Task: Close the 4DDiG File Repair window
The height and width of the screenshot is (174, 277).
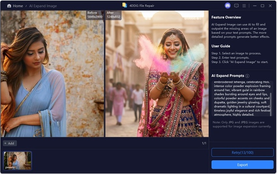Action: pos(270,6)
